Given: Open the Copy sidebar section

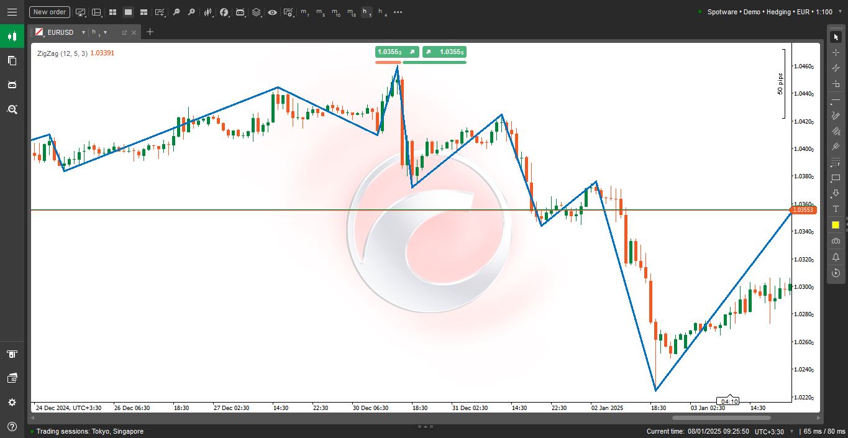Looking at the screenshot, I should click(12, 60).
